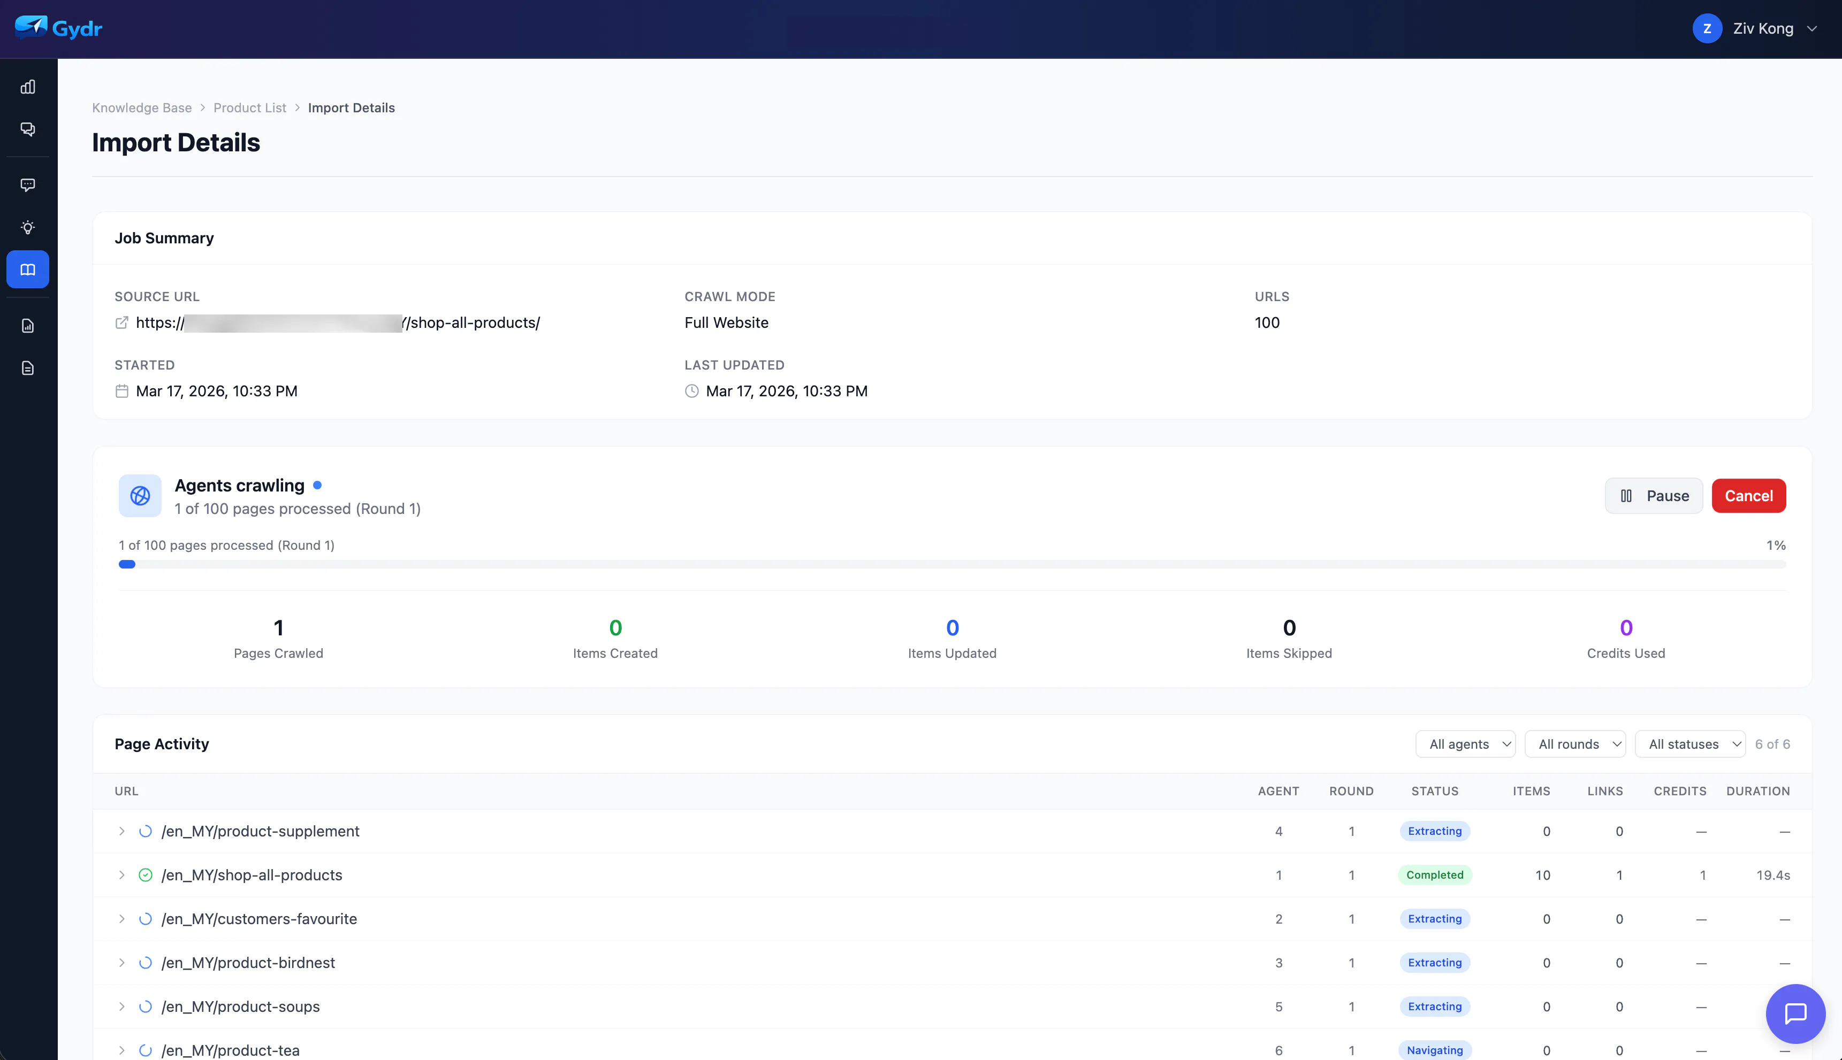Click the crawl progress bar
Image resolution: width=1842 pixels, height=1060 pixels.
point(952,564)
